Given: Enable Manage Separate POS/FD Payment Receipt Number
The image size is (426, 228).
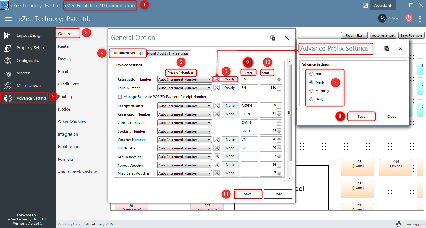Looking at the screenshot, I should (119, 97).
